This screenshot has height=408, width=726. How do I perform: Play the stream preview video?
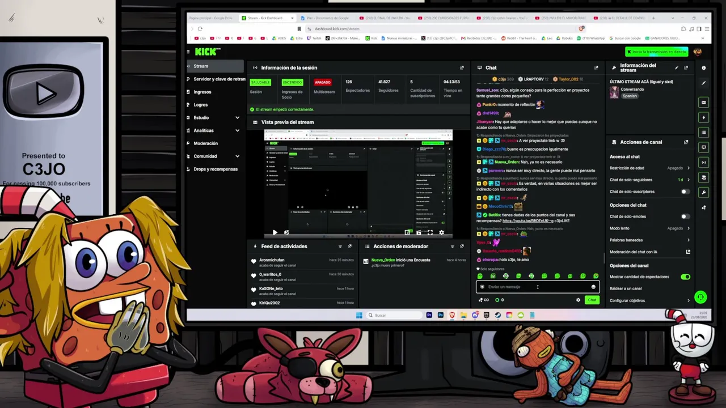(275, 232)
